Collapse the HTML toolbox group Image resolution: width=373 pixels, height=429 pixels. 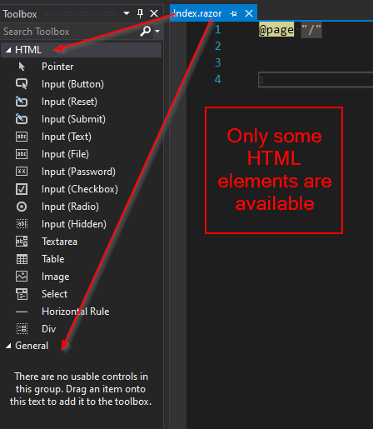pyautogui.click(x=8, y=50)
